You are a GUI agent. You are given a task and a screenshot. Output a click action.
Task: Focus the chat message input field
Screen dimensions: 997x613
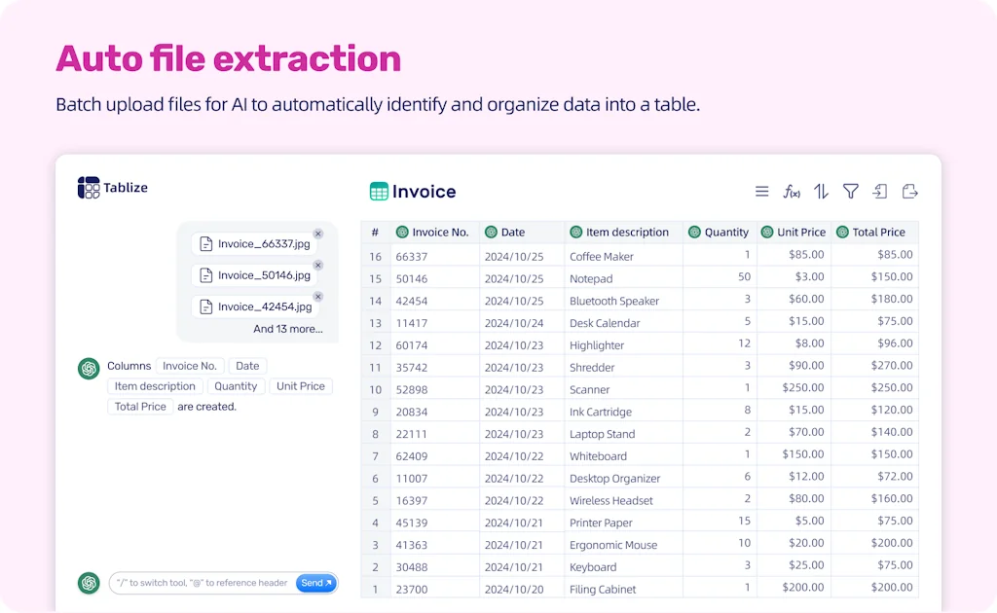click(x=202, y=583)
